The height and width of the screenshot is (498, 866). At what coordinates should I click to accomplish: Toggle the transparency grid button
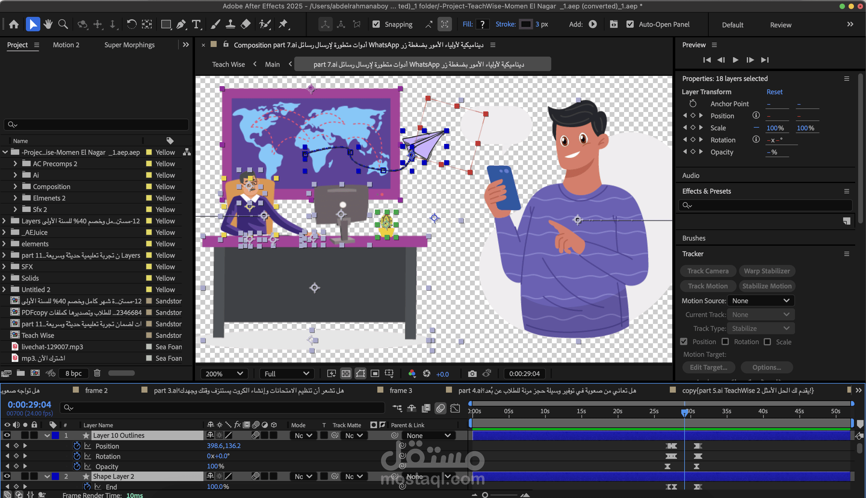pyautogui.click(x=346, y=373)
